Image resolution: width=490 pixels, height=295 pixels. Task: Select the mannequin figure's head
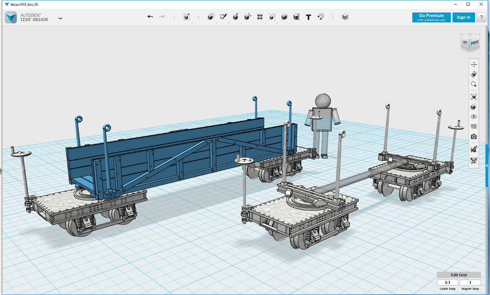point(323,101)
